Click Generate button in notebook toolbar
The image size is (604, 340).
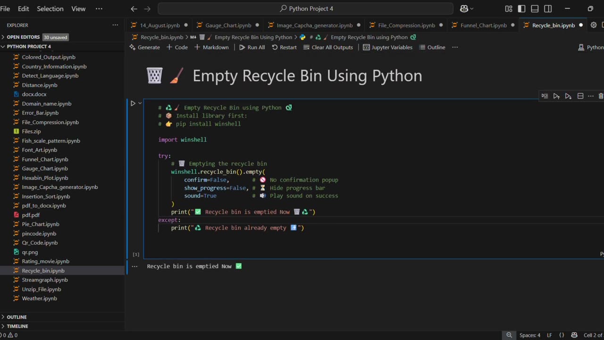[144, 47]
